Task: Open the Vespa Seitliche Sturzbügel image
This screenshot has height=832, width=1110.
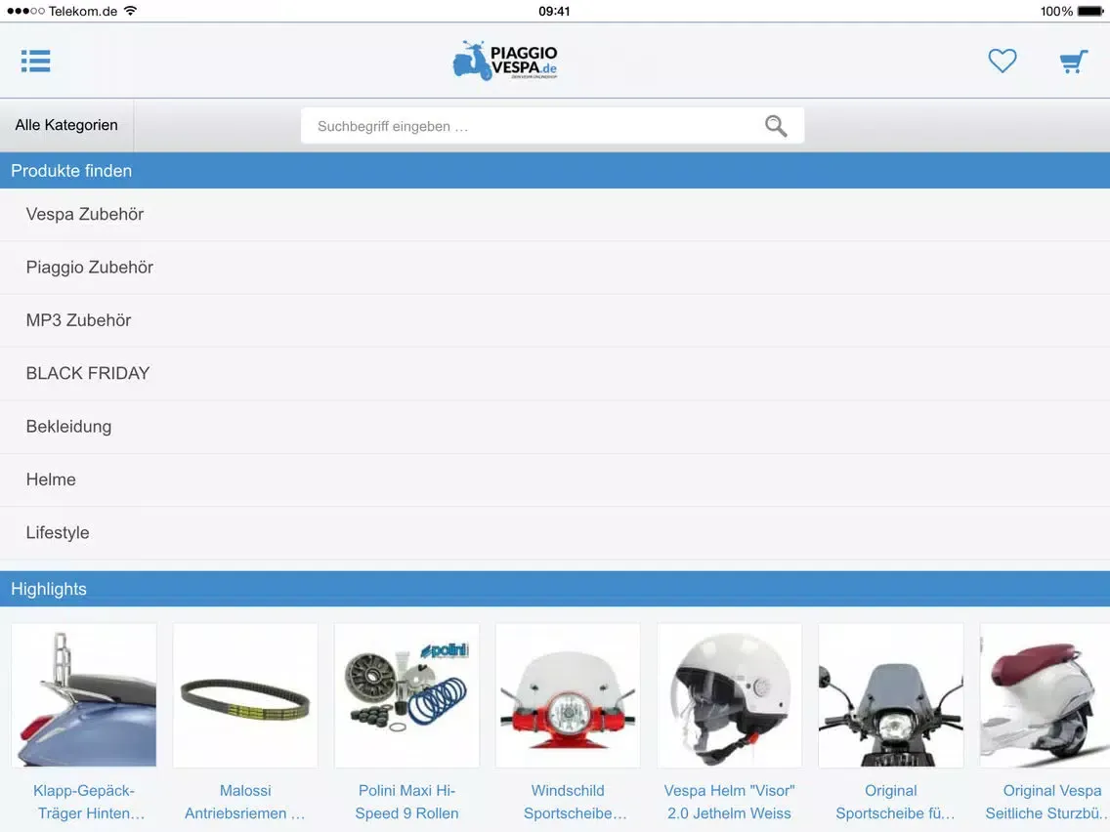Action: (1045, 695)
